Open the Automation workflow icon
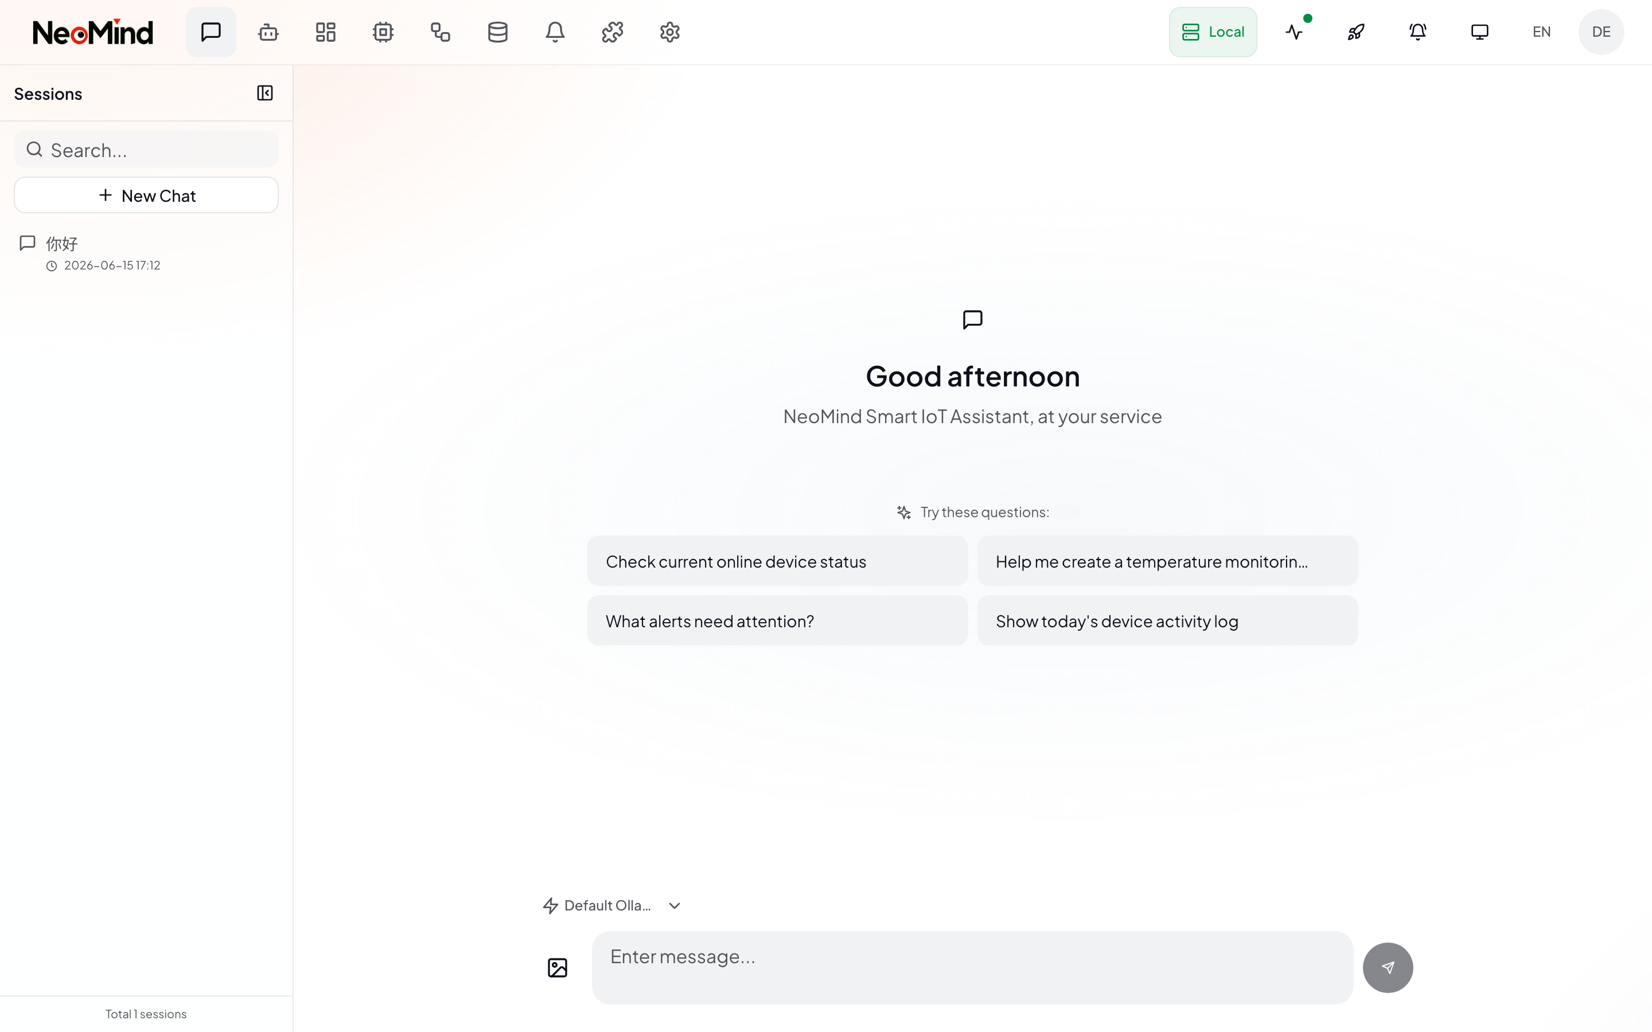 click(441, 32)
